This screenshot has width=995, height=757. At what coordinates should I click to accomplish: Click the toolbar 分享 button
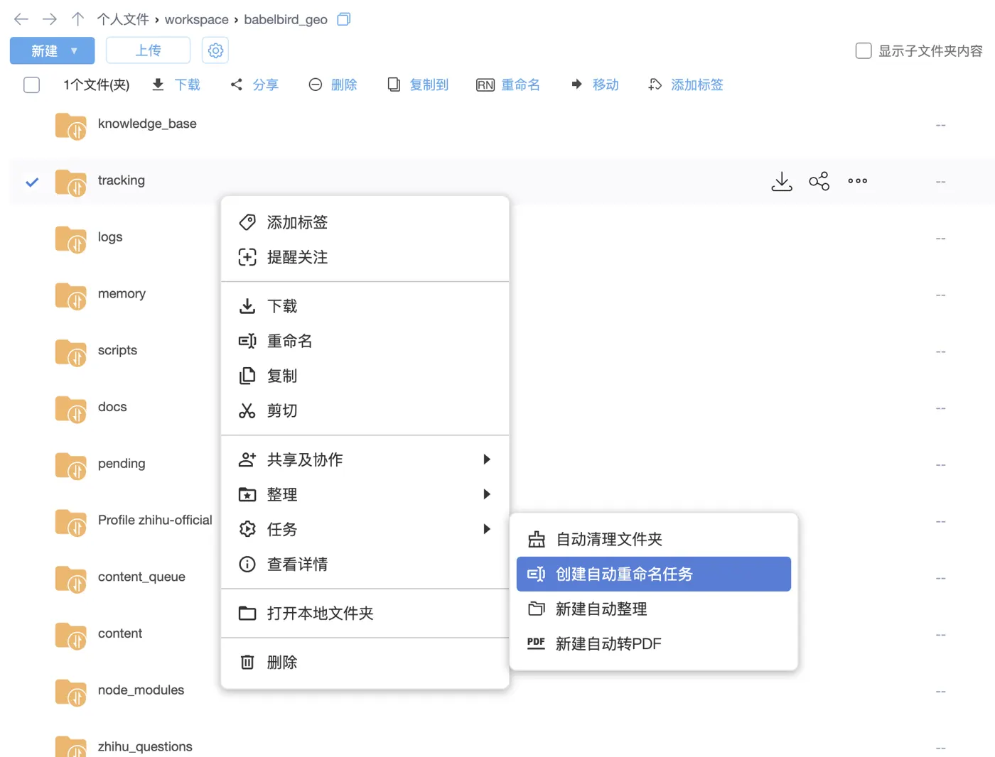point(254,85)
